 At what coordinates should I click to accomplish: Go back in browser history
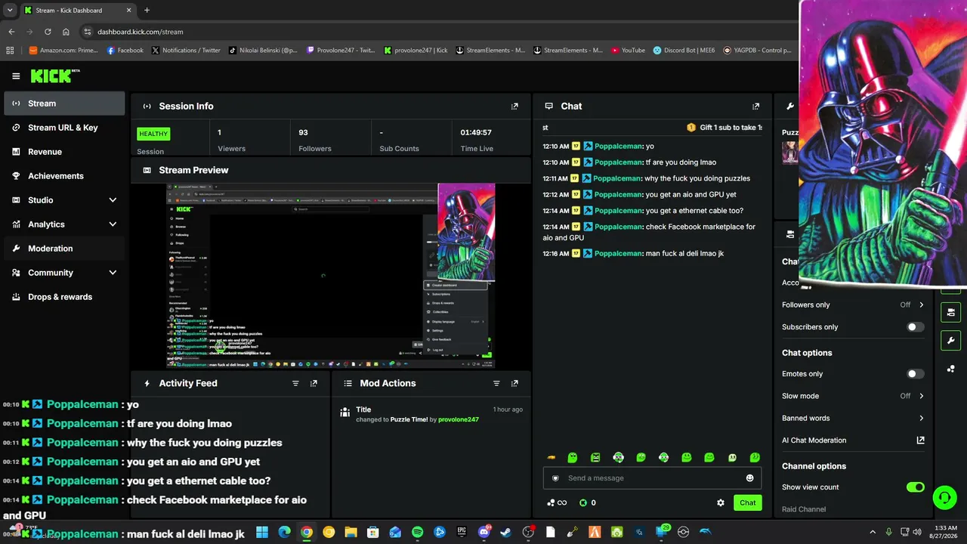coord(11,32)
